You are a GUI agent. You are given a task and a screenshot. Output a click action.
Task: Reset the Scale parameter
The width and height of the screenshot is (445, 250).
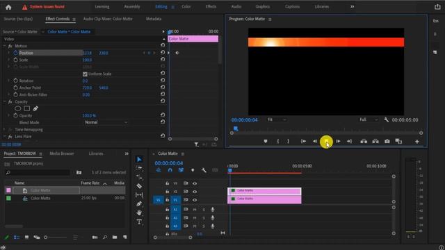[163, 59]
